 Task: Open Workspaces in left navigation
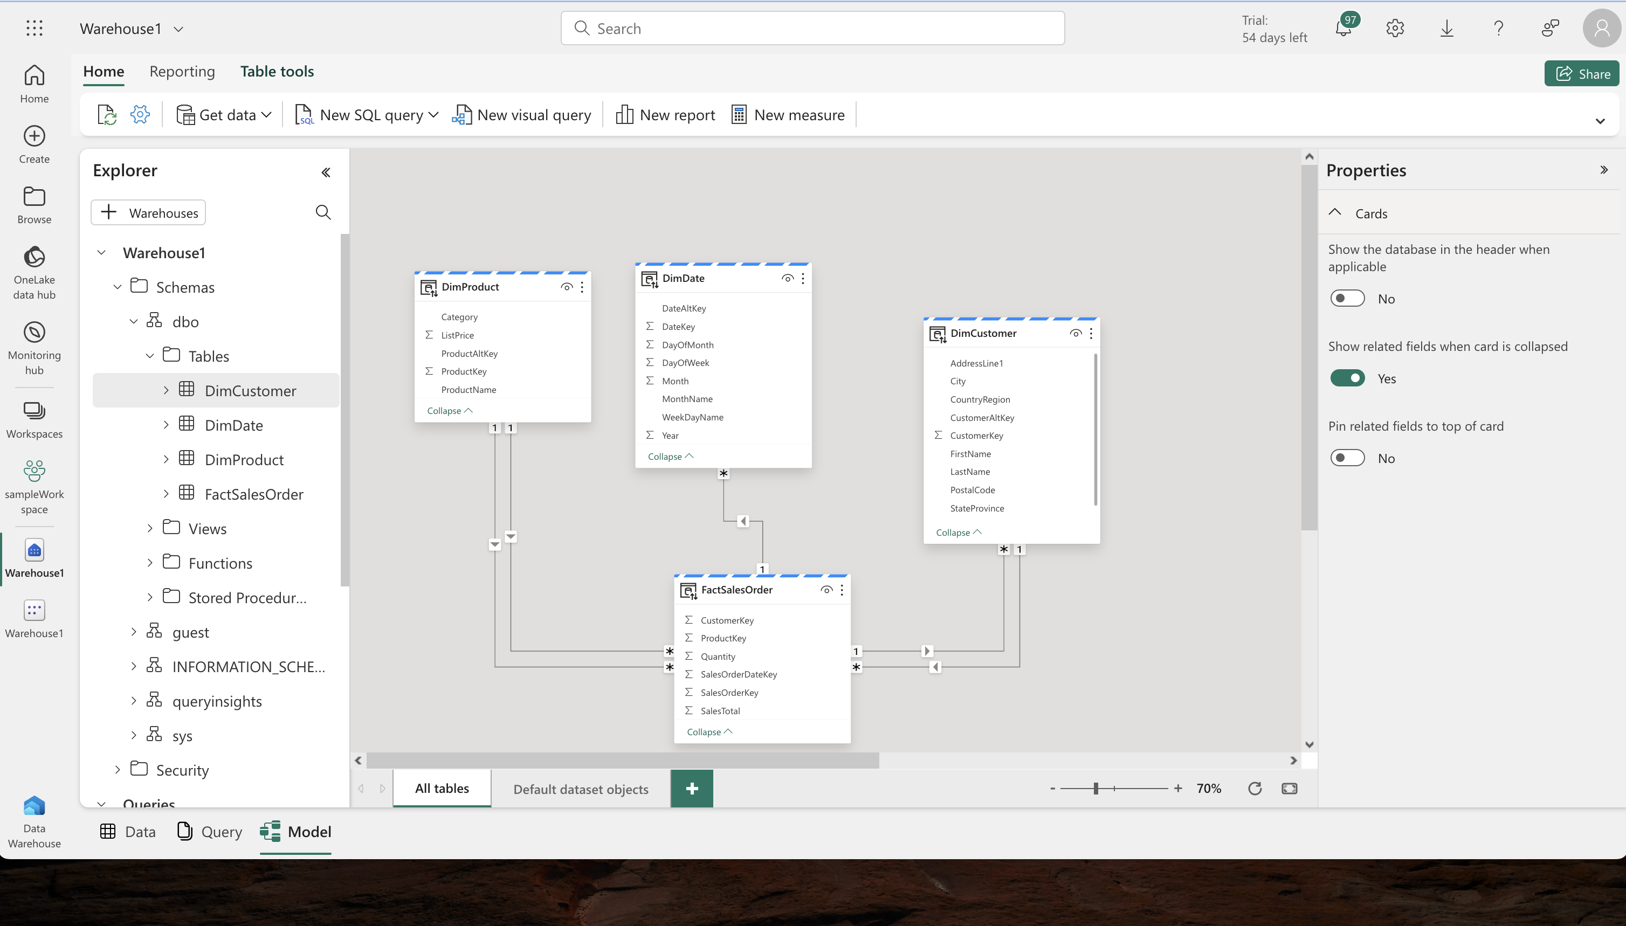[35, 420]
